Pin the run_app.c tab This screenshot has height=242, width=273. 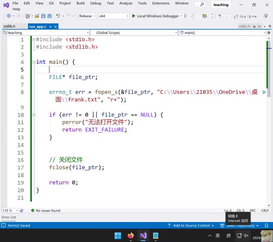(50, 27)
